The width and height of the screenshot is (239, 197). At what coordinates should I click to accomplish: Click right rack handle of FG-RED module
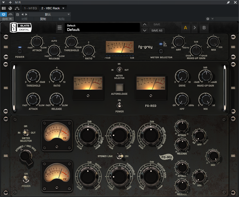pos(233,88)
